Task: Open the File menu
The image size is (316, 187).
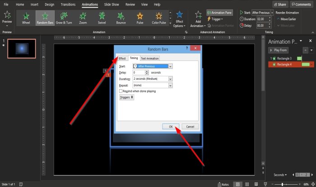Action: coord(6,5)
